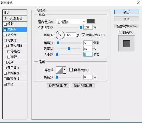Select the 光泽 style label
The height and width of the screenshot is (123, 142).
(x=10, y=62)
